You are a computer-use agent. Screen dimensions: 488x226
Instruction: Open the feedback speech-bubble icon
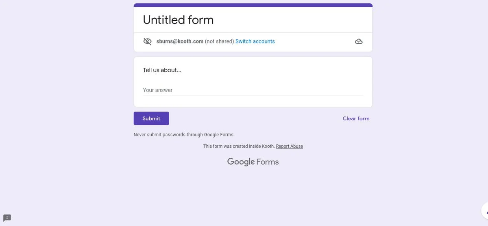7,218
